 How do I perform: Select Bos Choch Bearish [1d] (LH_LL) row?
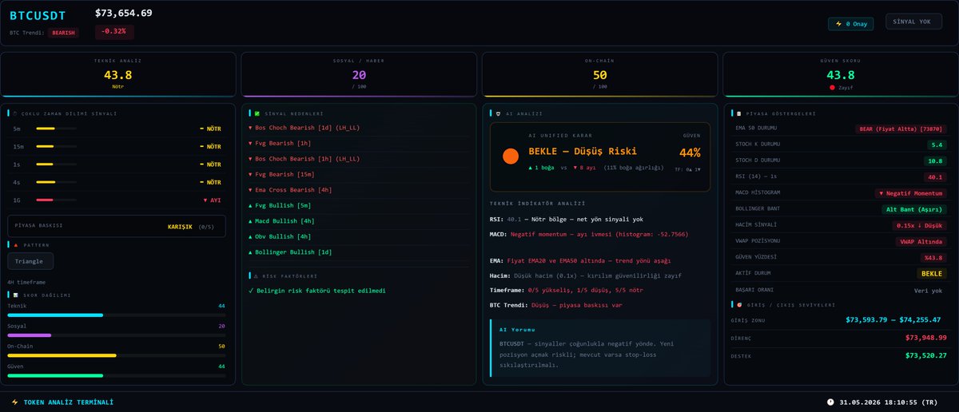[x=359, y=128]
